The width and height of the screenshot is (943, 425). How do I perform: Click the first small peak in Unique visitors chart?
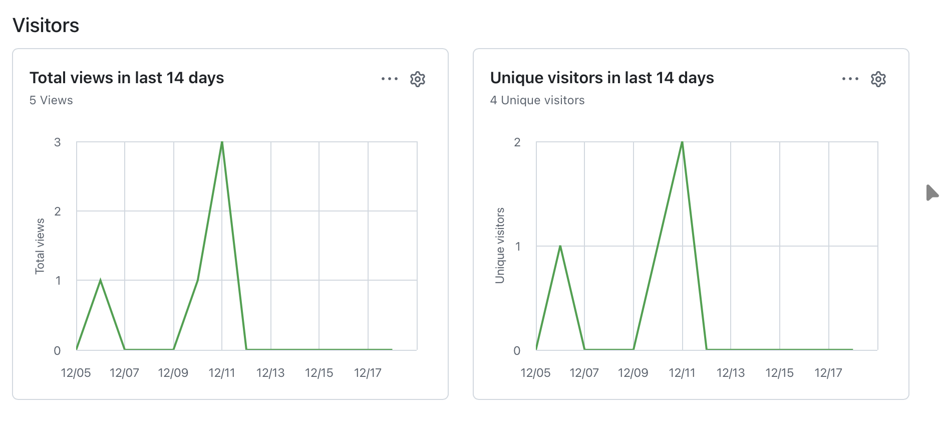tap(560, 246)
